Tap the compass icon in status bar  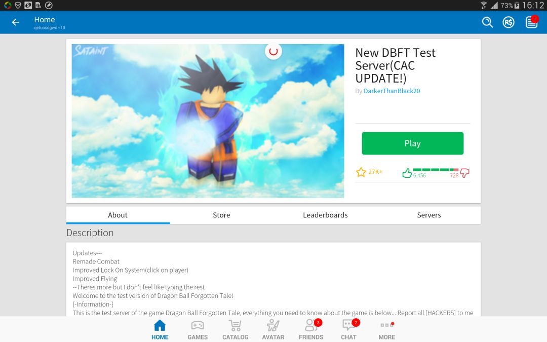(49, 5)
